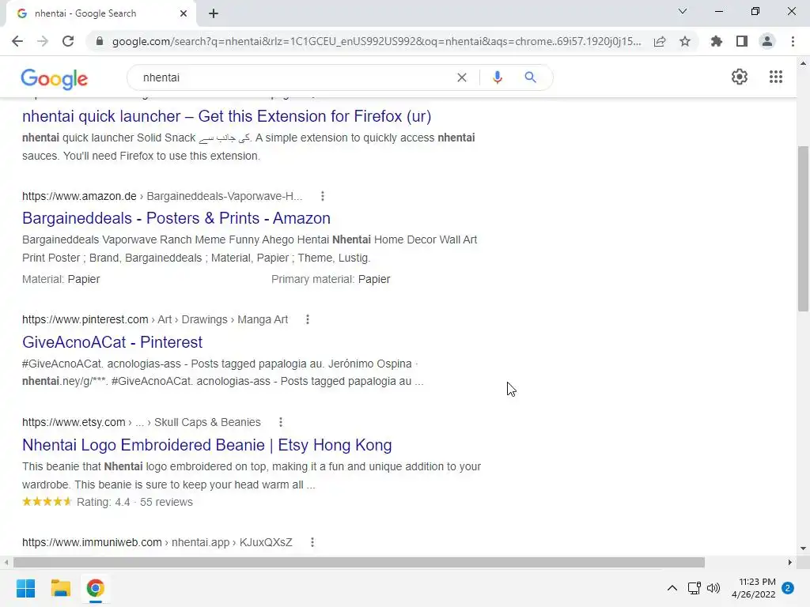Open the Chrome profile avatar
This screenshot has width=810, height=607.
[x=767, y=41]
